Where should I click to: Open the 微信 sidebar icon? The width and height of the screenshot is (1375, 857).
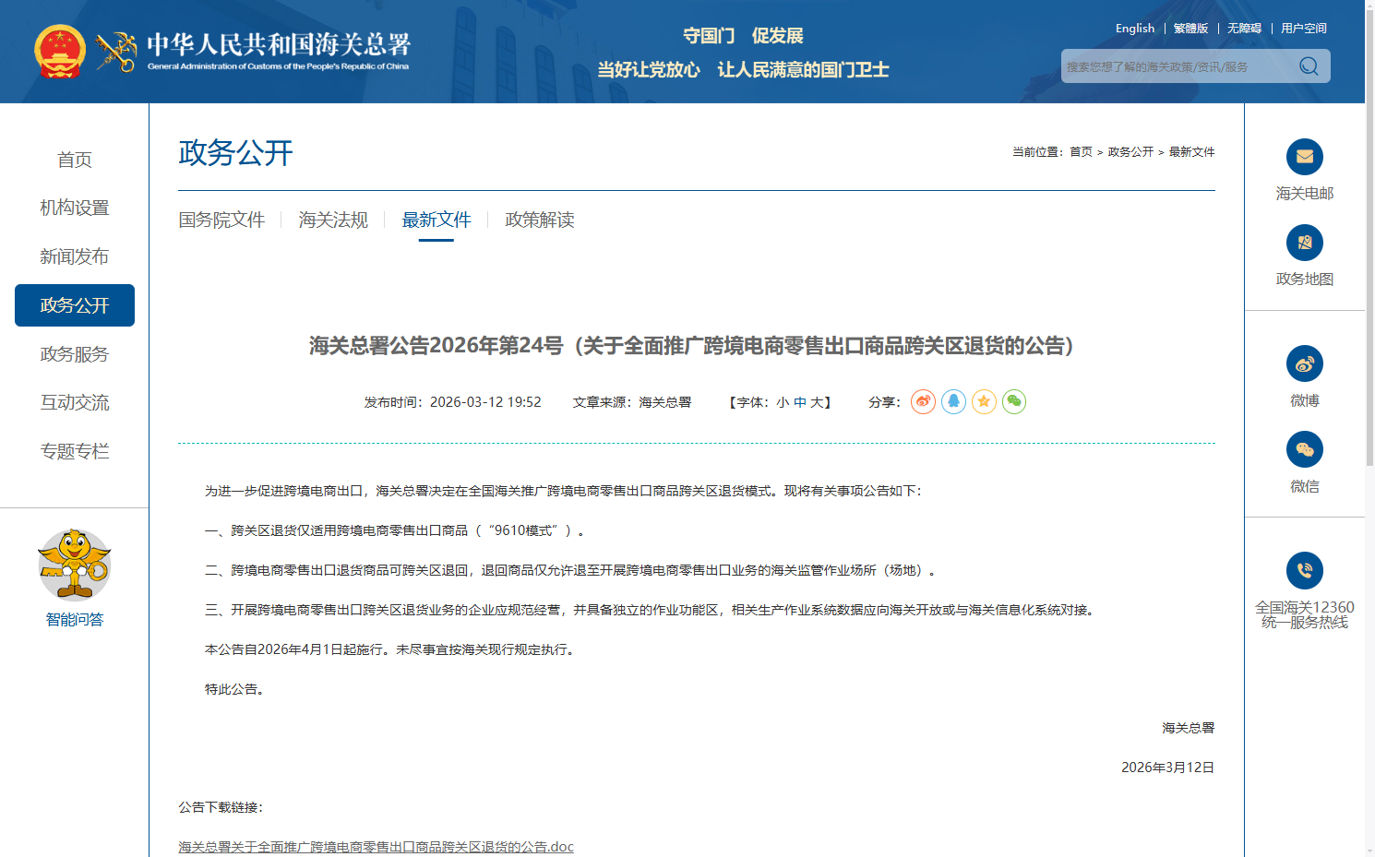[x=1304, y=450]
